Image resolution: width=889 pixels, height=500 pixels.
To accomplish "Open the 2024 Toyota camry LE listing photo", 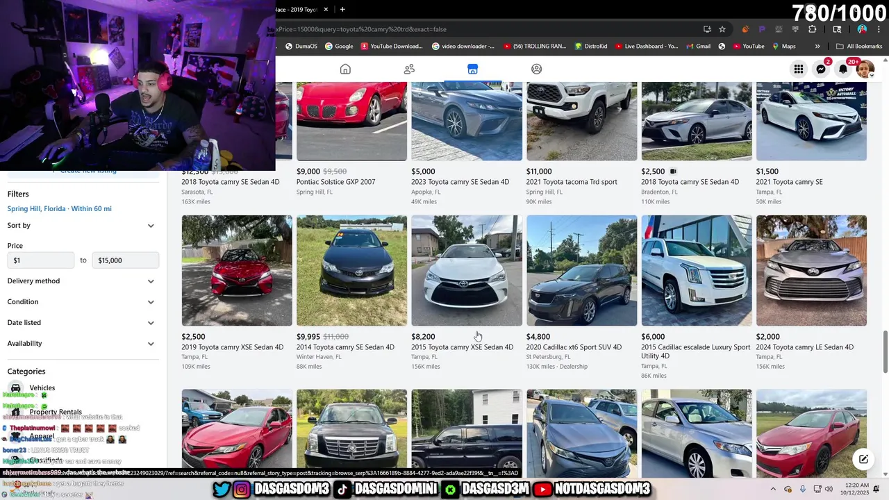I will point(811,270).
